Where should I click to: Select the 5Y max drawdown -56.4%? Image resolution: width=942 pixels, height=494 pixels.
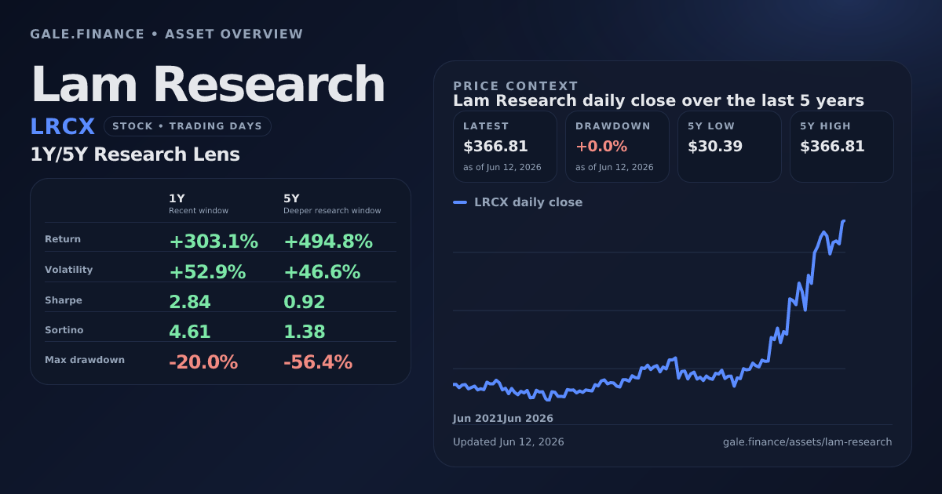(318, 362)
